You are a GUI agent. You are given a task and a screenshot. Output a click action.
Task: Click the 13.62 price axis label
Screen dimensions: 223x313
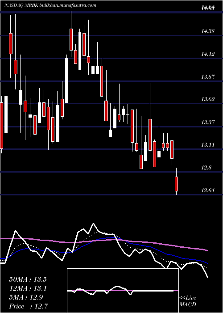point(208,99)
